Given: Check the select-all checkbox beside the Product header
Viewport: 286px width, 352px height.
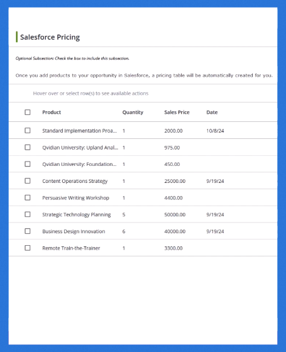Looking at the screenshot, I should (28, 112).
